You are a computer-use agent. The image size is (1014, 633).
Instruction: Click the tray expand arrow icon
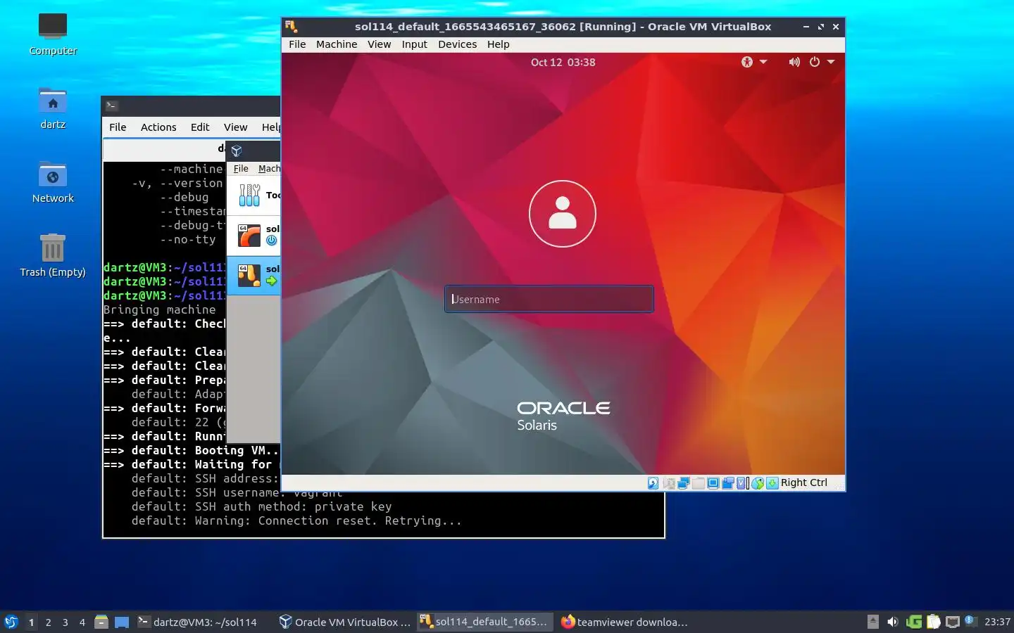pyautogui.click(x=873, y=622)
